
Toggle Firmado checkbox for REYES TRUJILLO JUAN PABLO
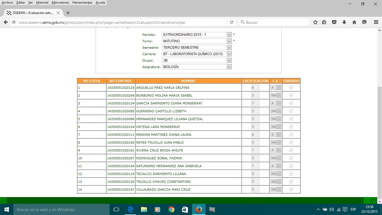coord(291,142)
